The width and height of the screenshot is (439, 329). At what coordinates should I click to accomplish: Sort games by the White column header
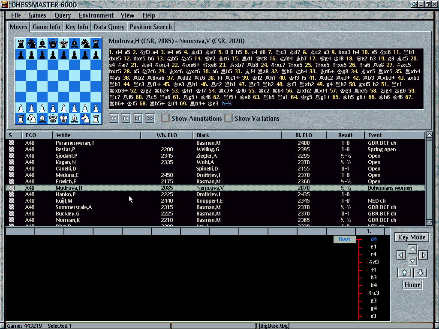[96, 135]
